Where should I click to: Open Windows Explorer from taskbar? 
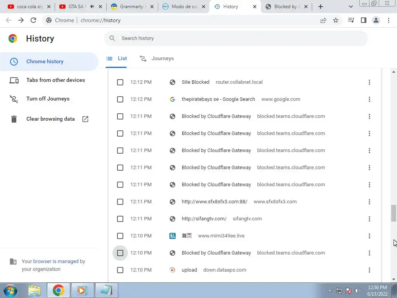pyautogui.click(x=35, y=290)
